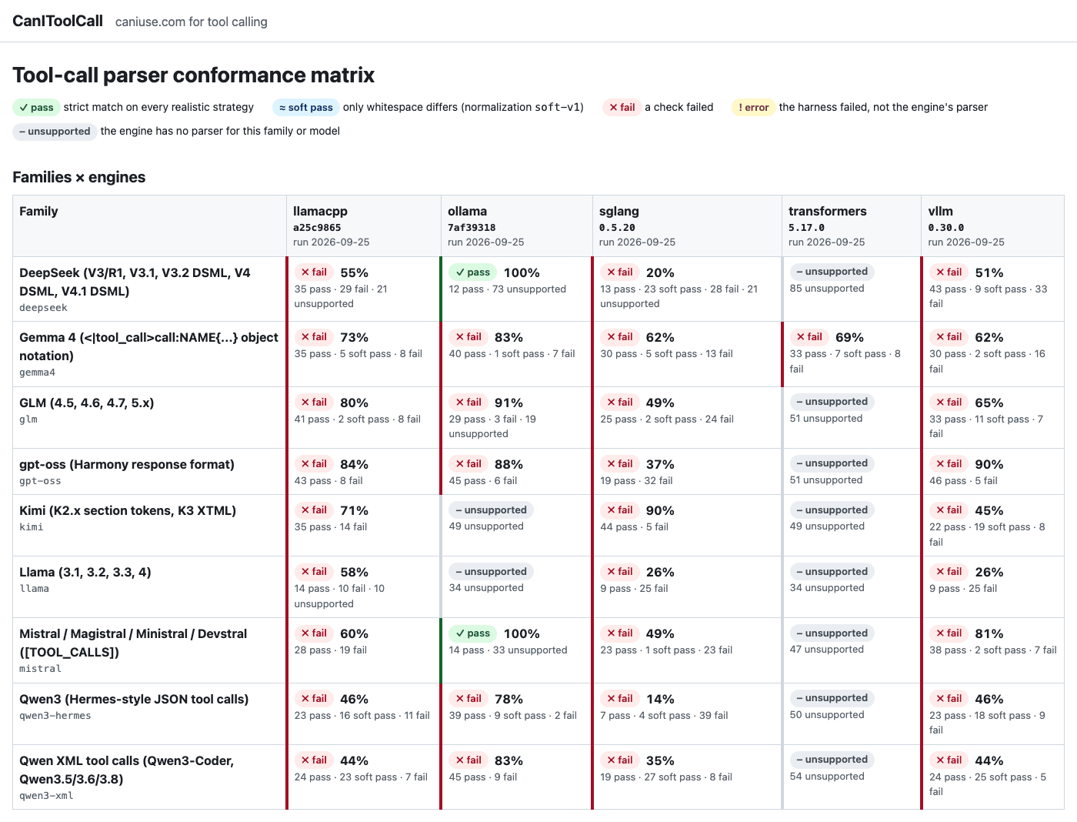This screenshot has height=822, width=1077.
Task: Click the fail badge in gpt-oss llamacpp cell
Action: click(314, 463)
